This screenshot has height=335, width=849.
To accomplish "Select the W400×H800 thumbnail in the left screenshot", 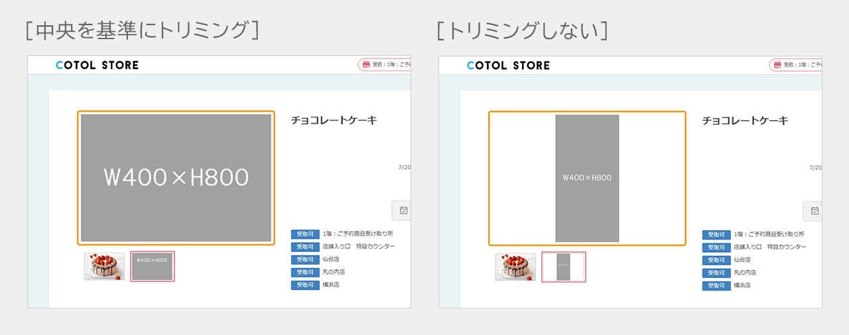I will tap(153, 267).
